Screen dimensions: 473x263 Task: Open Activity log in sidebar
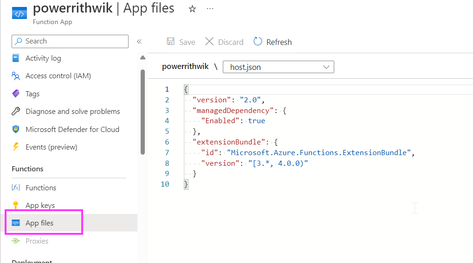(x=43, y=58)
